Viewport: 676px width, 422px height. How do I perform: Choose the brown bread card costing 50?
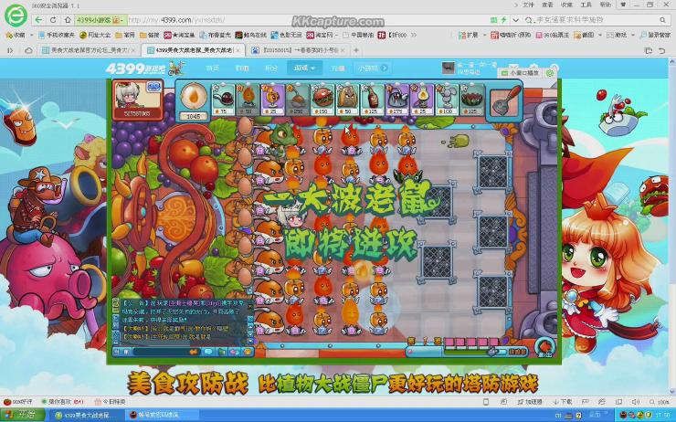pyautogui.click(x=347, y=100)
